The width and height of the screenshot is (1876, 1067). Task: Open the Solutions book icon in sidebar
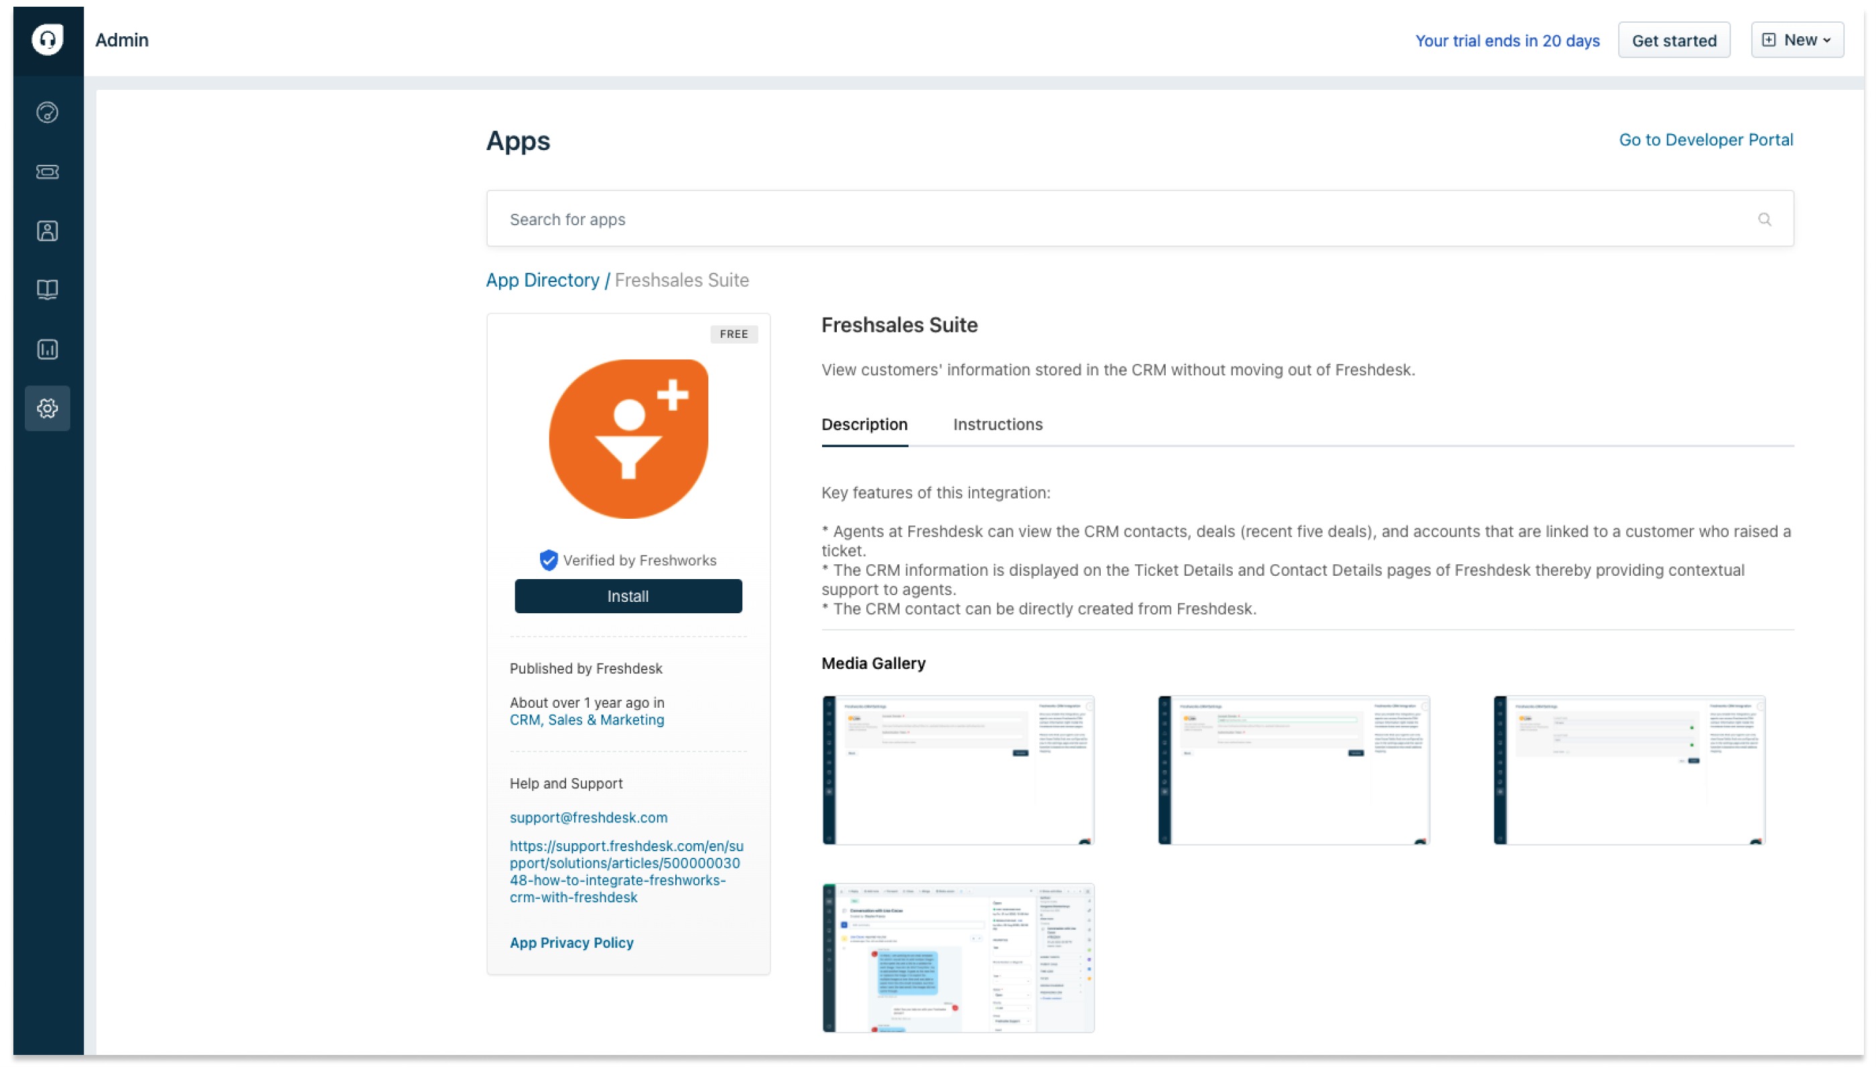[48, 290]
